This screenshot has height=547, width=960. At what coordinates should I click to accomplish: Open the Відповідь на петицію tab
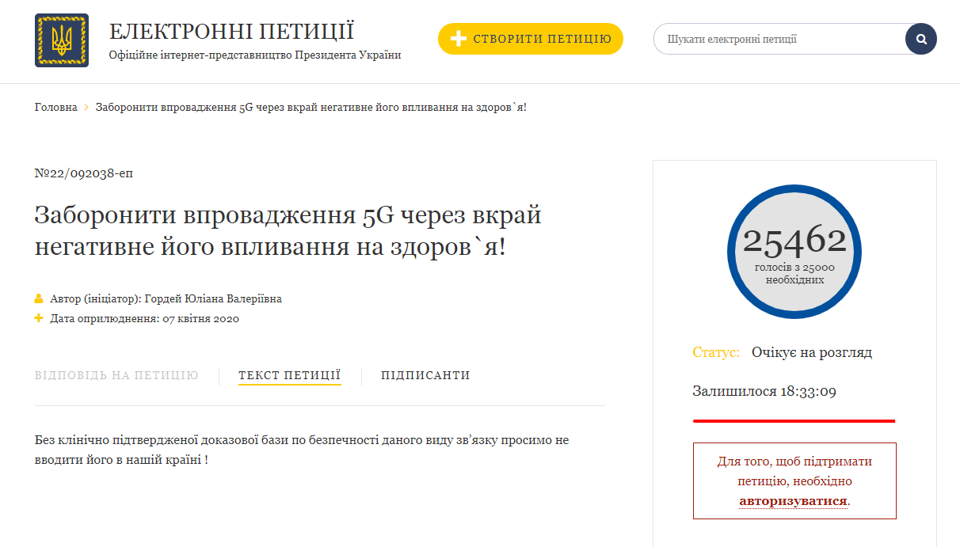116,375
